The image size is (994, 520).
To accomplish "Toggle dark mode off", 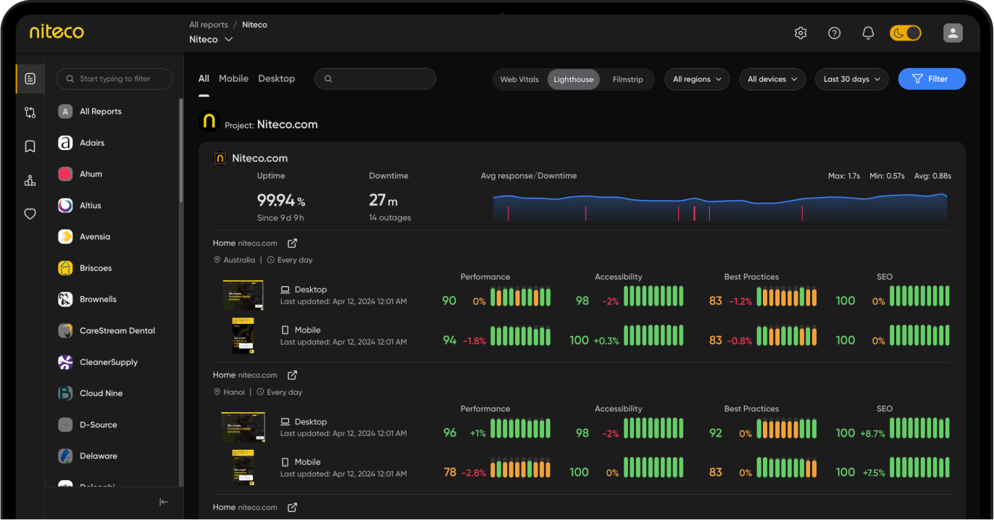I will click(x=905, y=33).
